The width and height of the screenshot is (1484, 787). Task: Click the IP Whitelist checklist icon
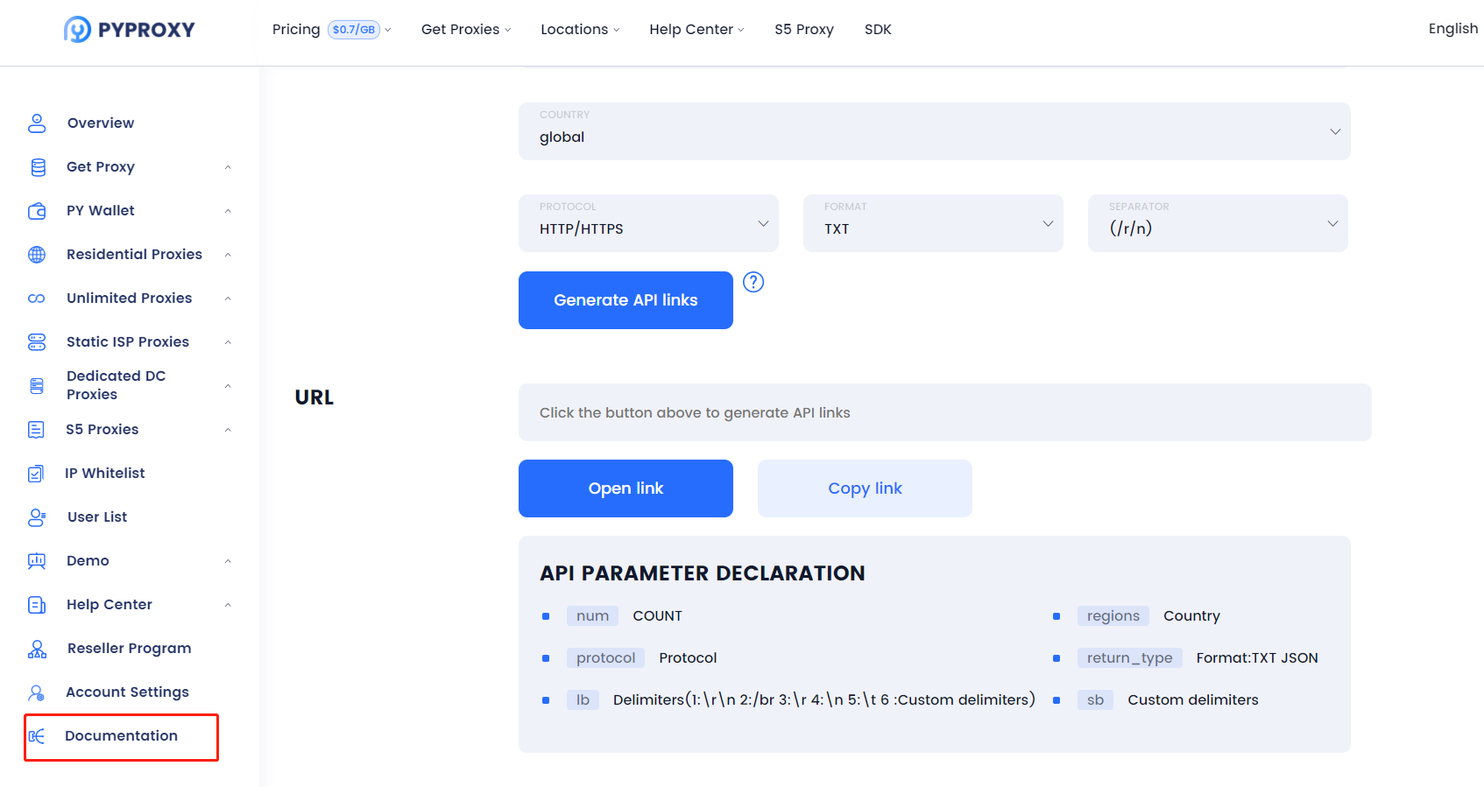tap(36, 474)
